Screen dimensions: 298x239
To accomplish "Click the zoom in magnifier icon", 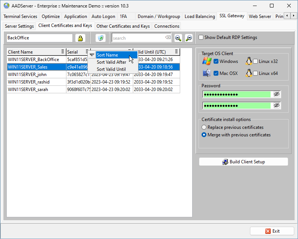I will point(178,38).
